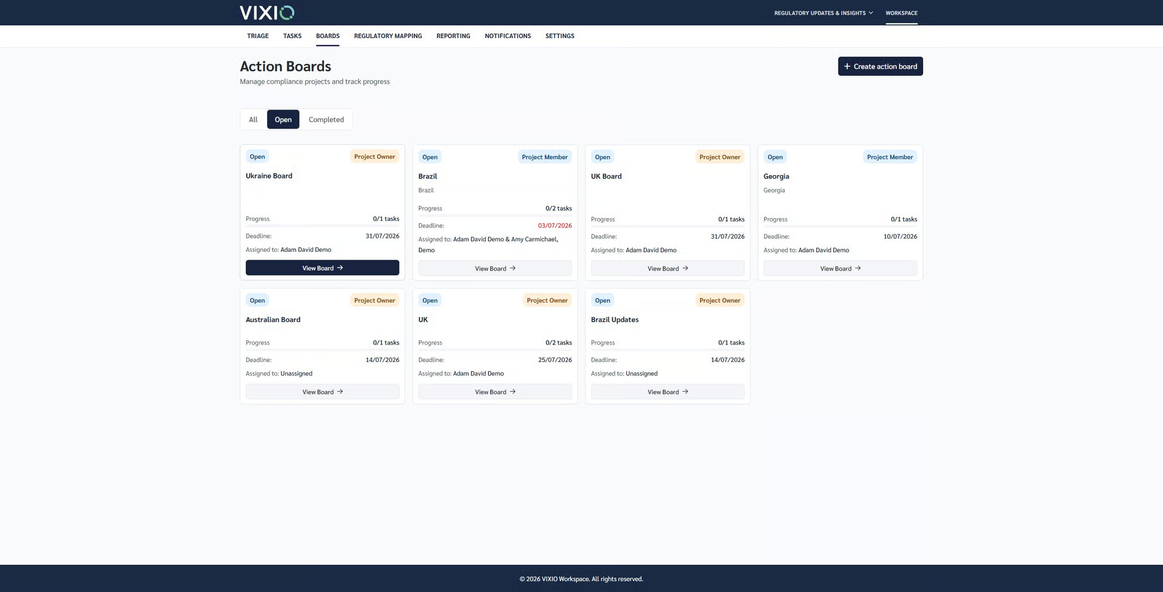The height and width of the screenshot is (592, 1163).
Task: Show All boards filter
Action: click(253, 119)
